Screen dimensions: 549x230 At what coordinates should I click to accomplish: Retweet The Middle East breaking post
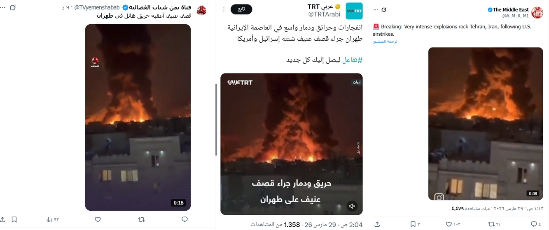pos(494,224)
